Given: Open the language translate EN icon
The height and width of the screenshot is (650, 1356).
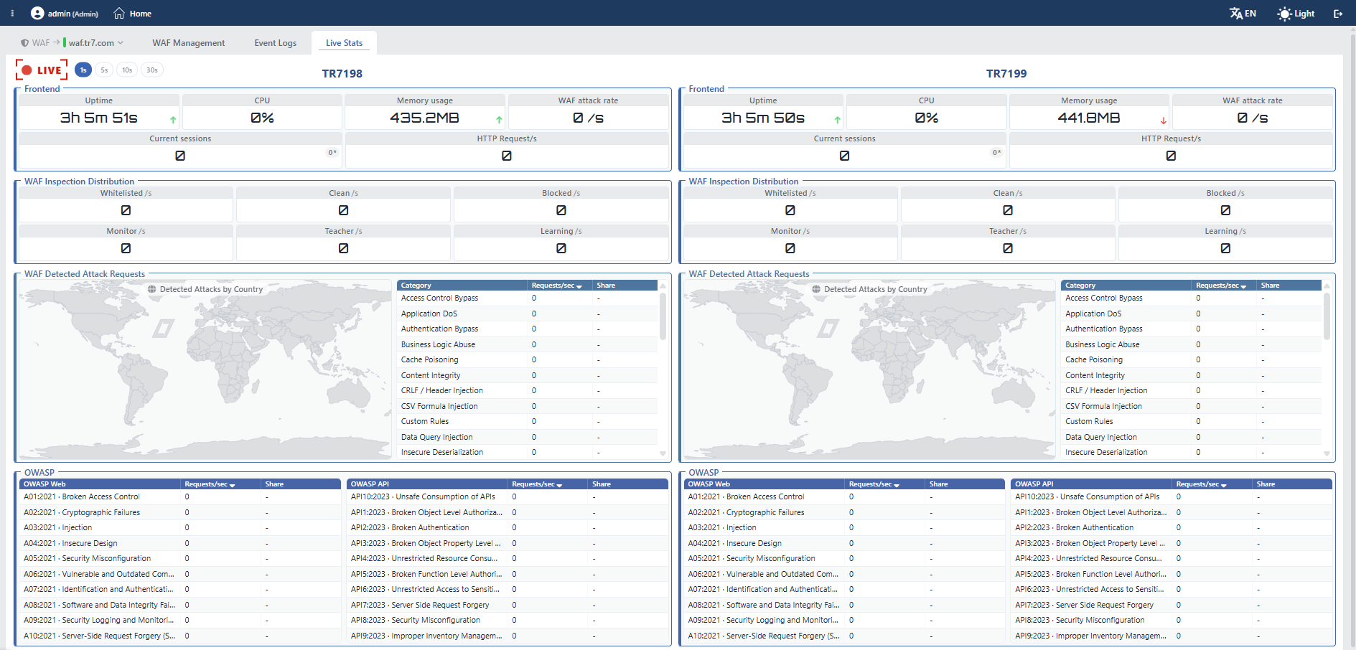Looking at the screenshot, I should (x=1243, y=14).
